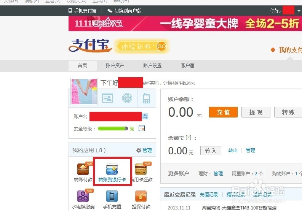
Task: Switch to the 账户设置 tab
Action: [152, 66]
